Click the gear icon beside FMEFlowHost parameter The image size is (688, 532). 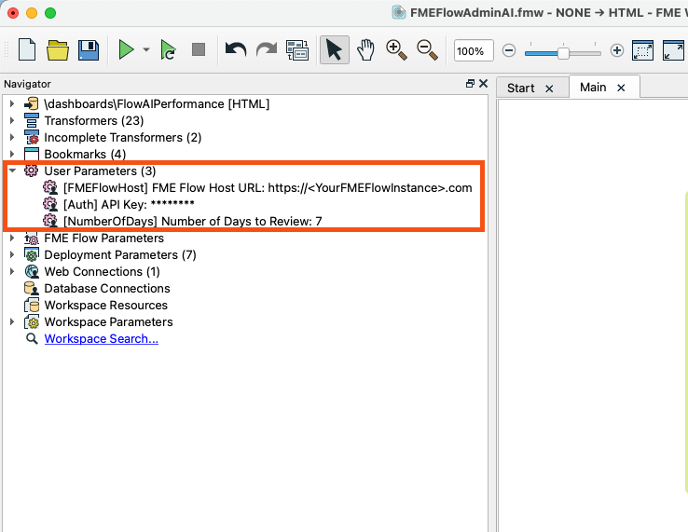click(x=50, y=187)
